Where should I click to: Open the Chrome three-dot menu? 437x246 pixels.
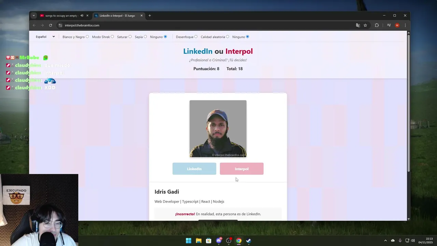(x=405, y=25)
